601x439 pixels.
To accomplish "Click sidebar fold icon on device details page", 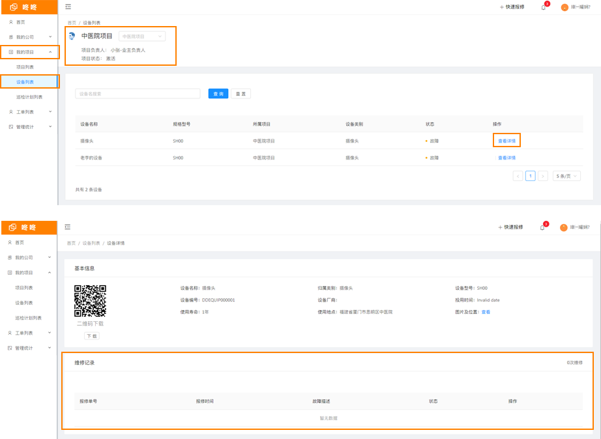I will (x=68, y=227).
